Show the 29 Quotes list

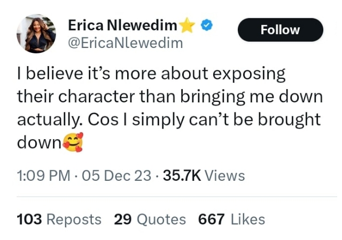tap(150, 219)
